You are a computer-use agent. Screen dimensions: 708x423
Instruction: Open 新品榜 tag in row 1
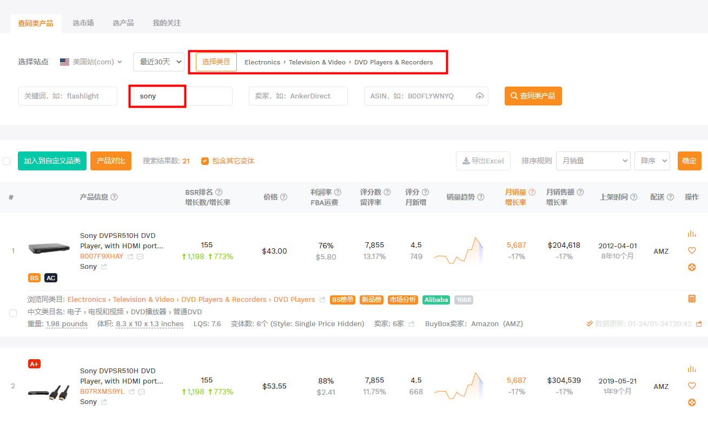point(372,300)
